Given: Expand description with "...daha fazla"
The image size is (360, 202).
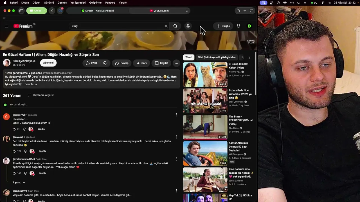Looking at the screenshot, I should (x=30, y=84).
